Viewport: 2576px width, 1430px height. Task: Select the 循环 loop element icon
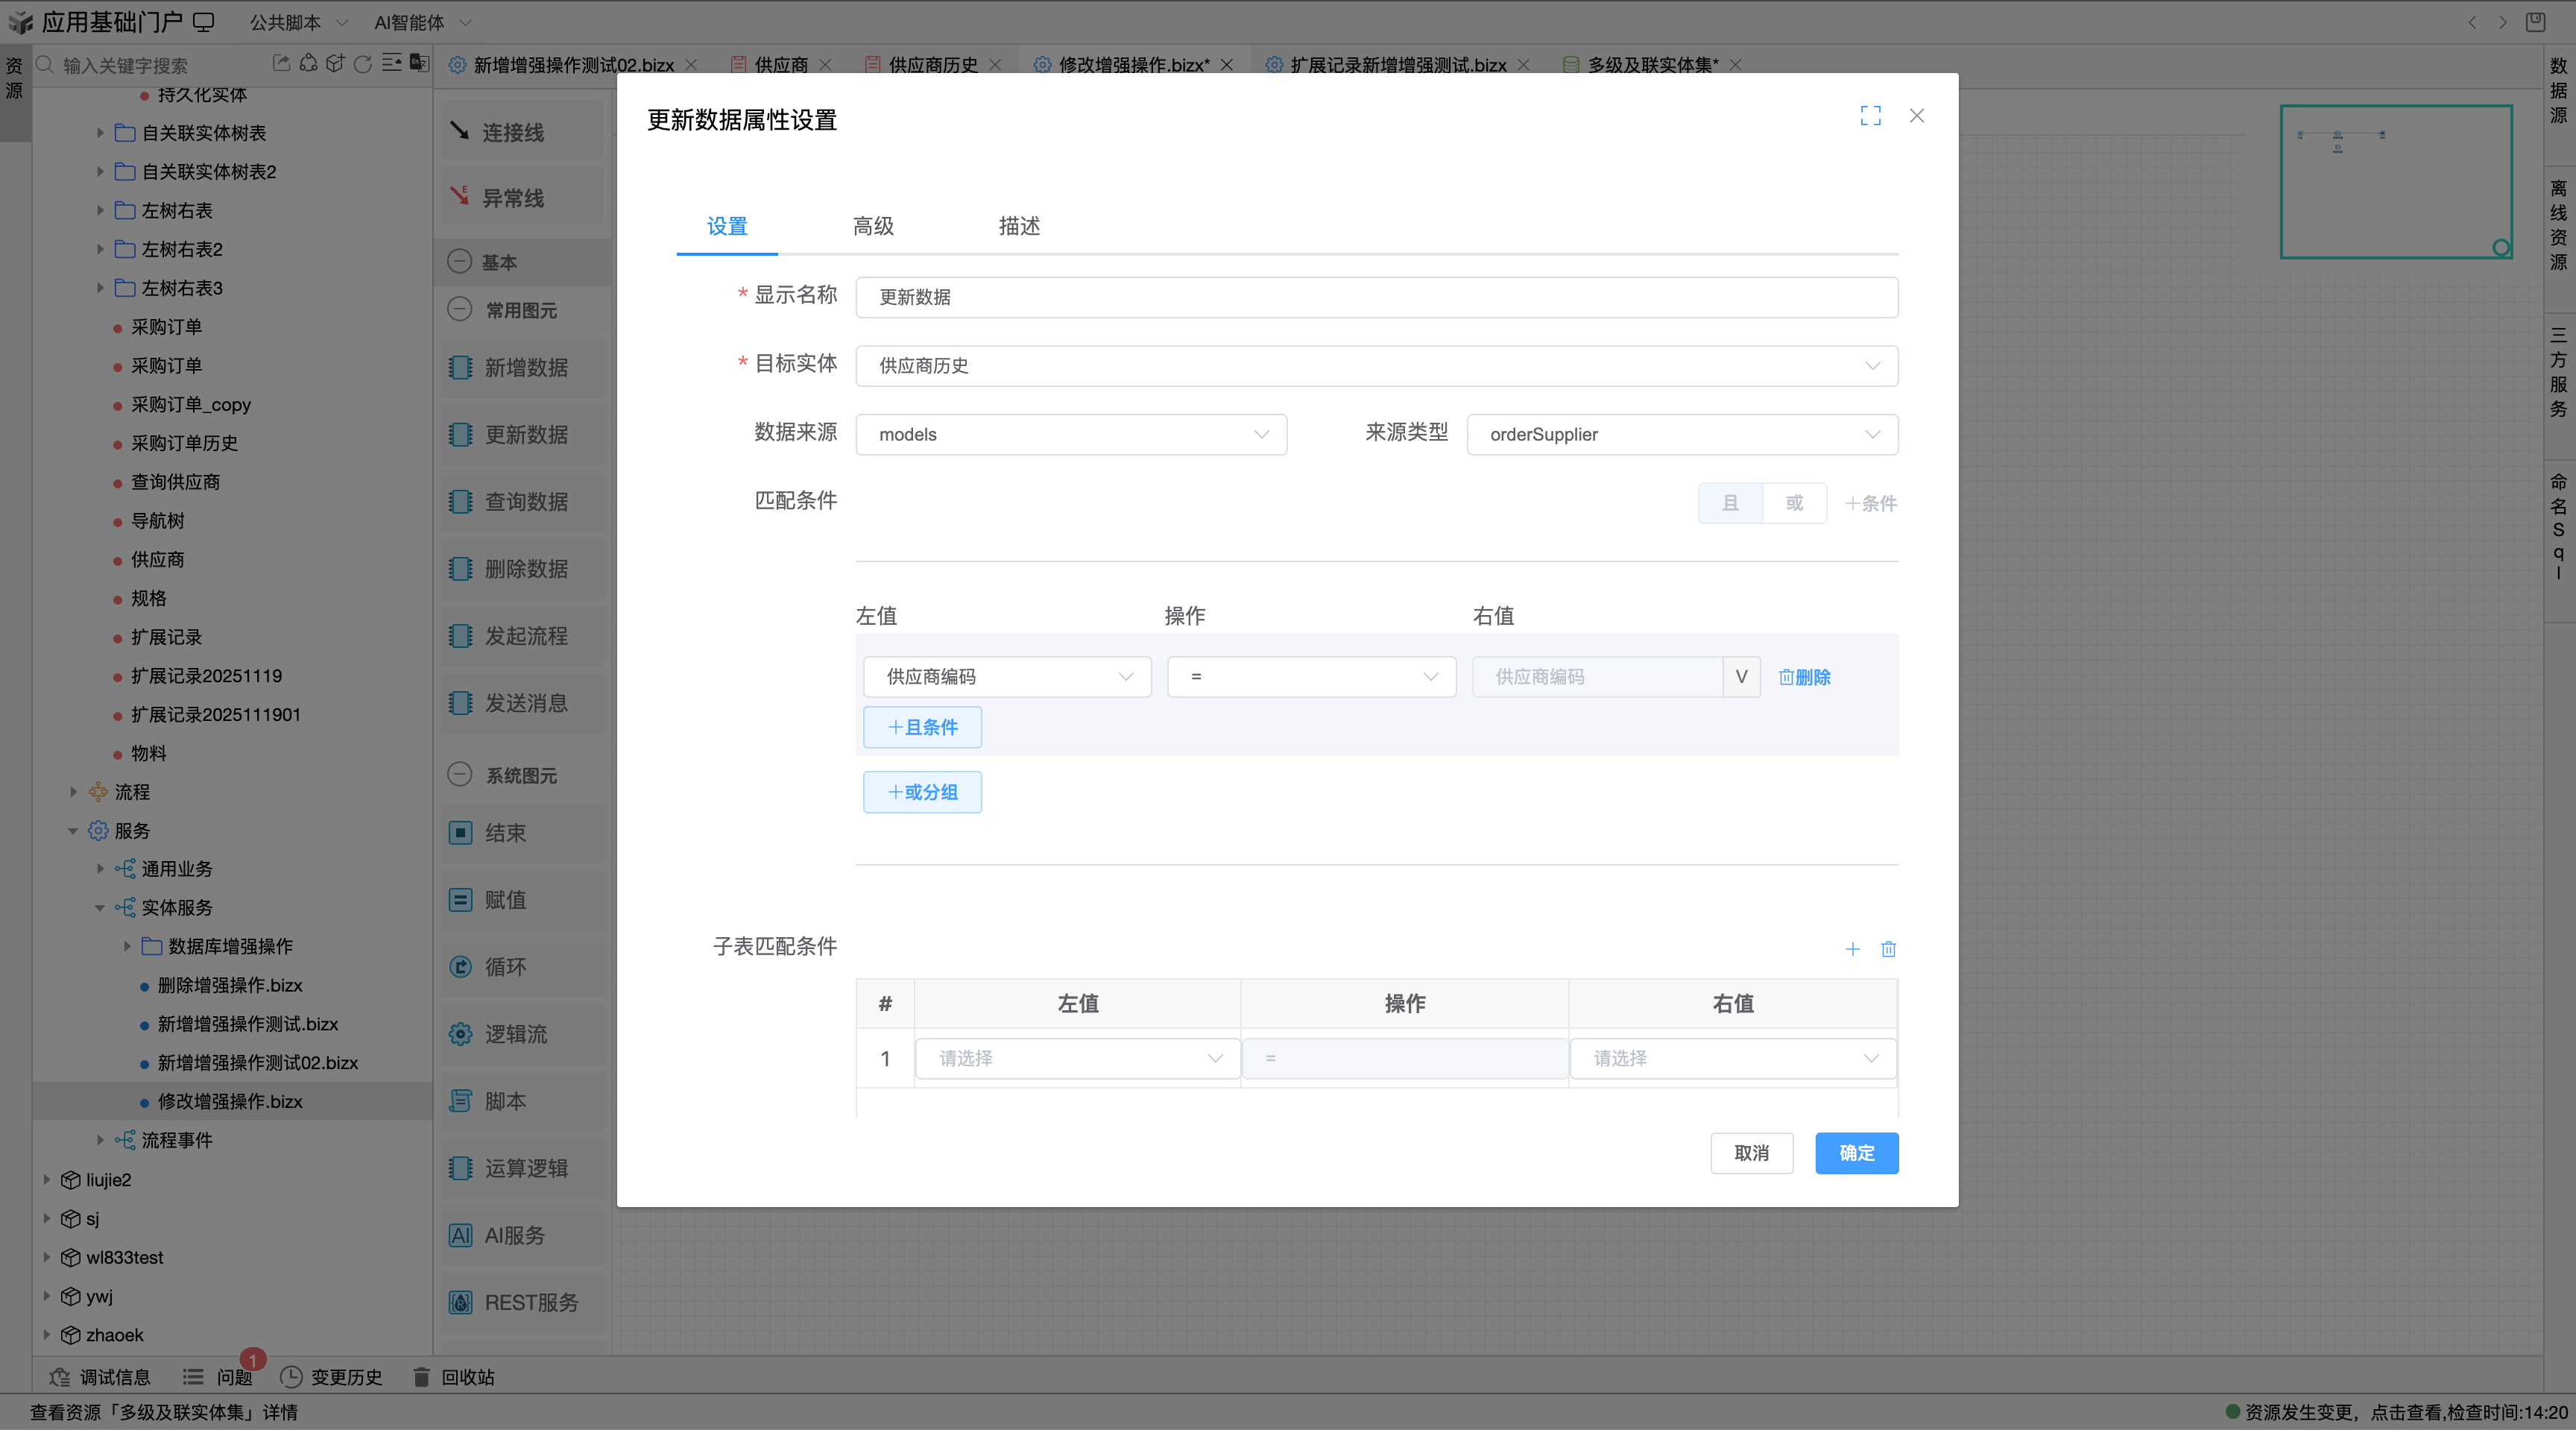460,967
